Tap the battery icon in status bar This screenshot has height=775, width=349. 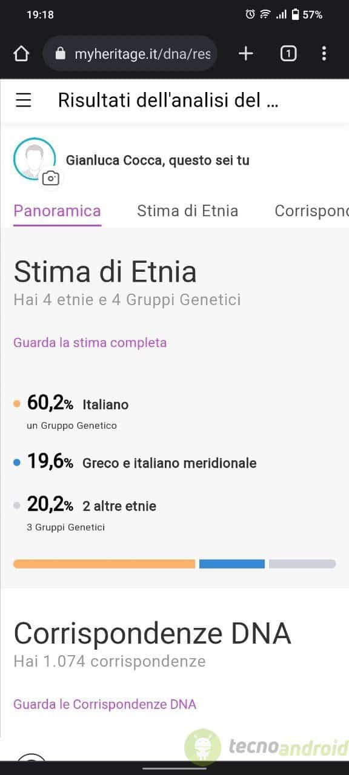pos(295,15)
